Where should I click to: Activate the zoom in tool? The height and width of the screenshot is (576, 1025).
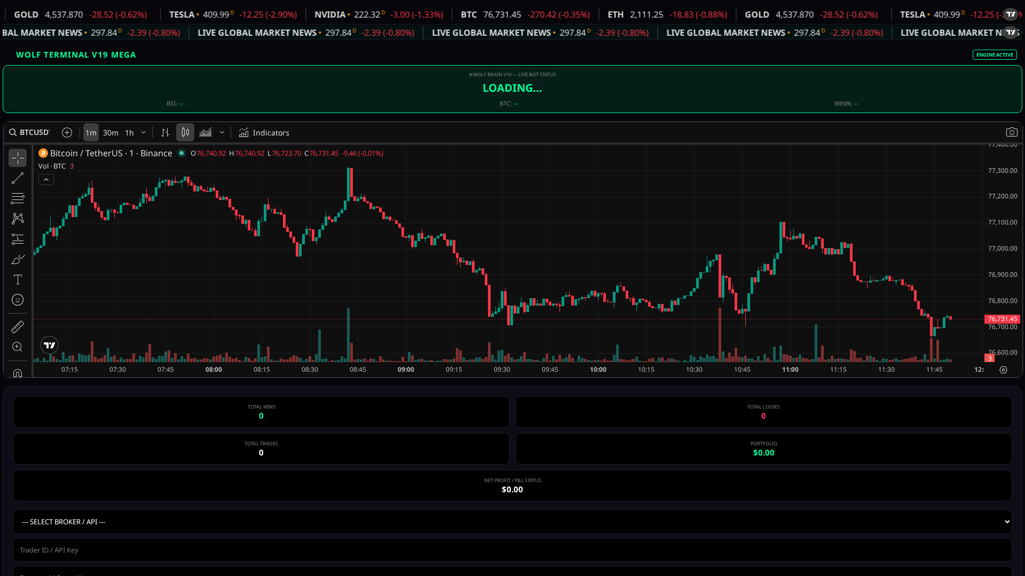click(18, 347)
